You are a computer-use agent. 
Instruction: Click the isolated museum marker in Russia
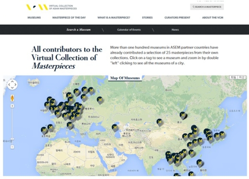(x=100, y=100)
